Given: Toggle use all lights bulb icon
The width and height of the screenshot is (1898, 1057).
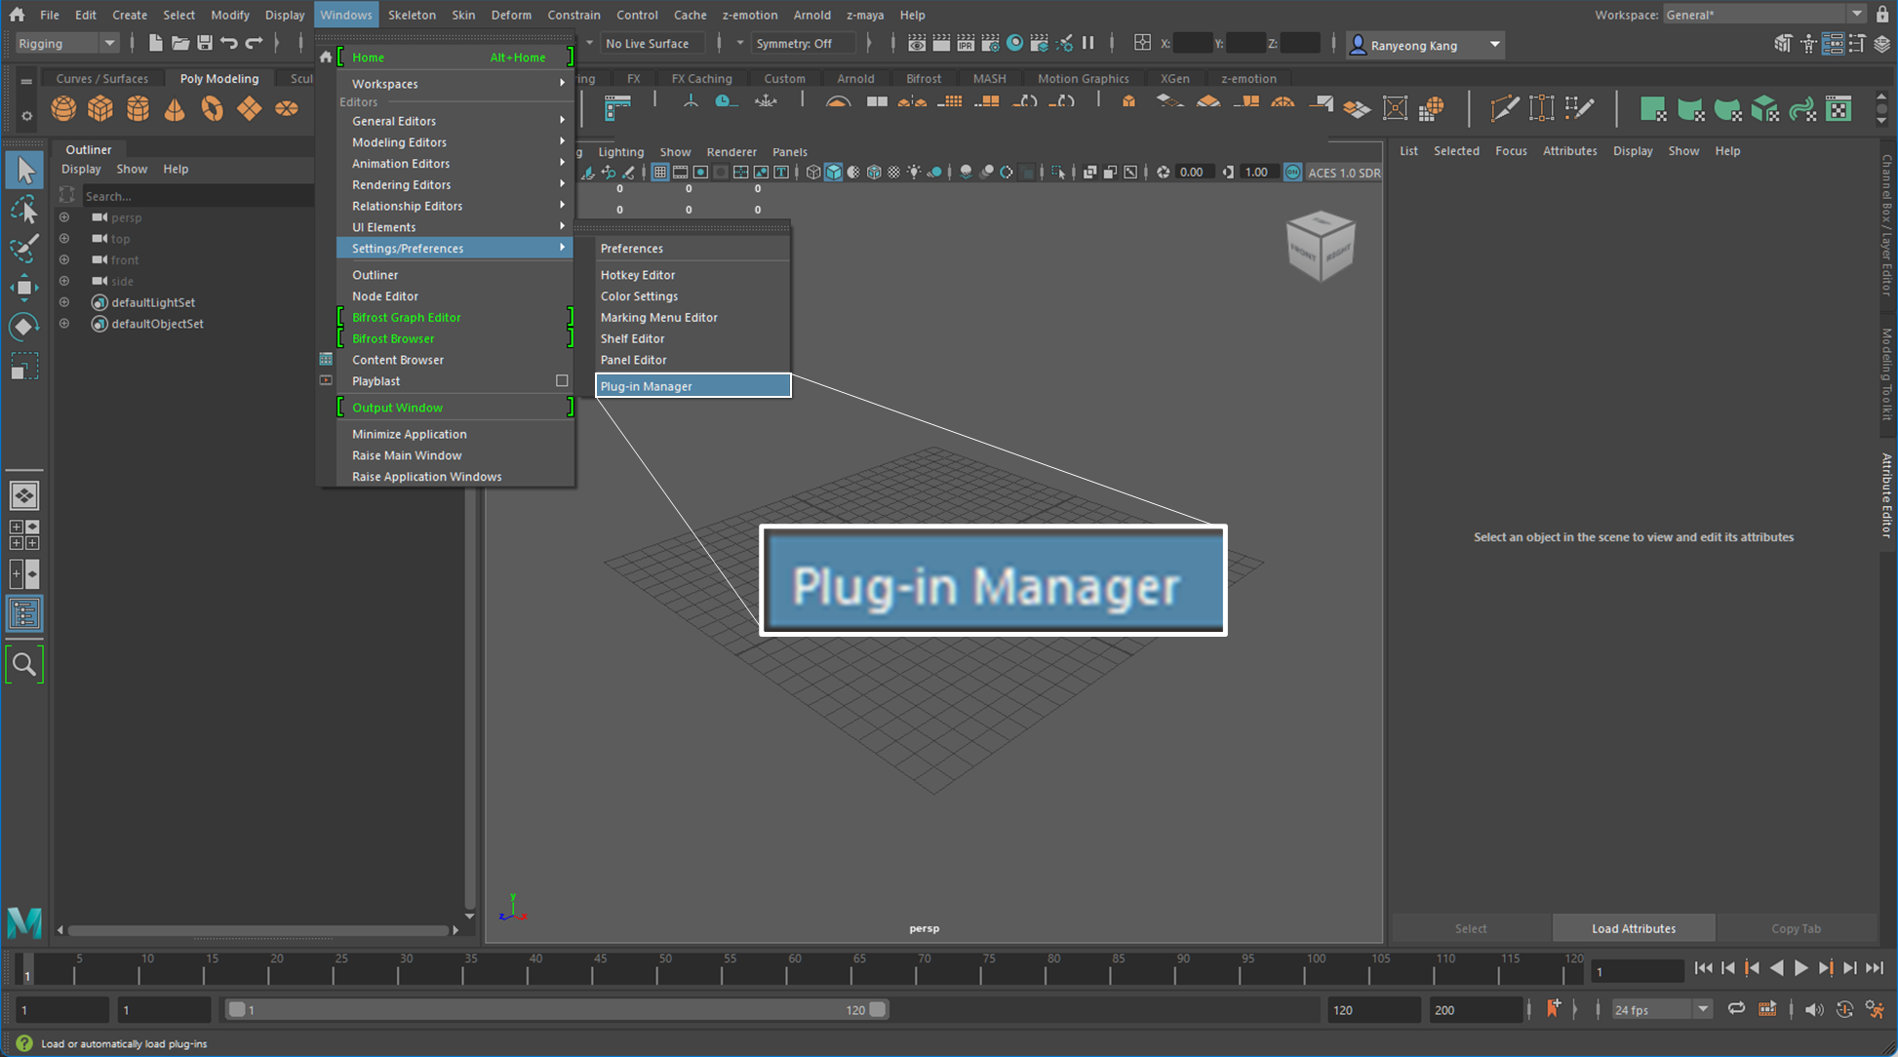Looking at the screenshot, I should coord(915,173).
